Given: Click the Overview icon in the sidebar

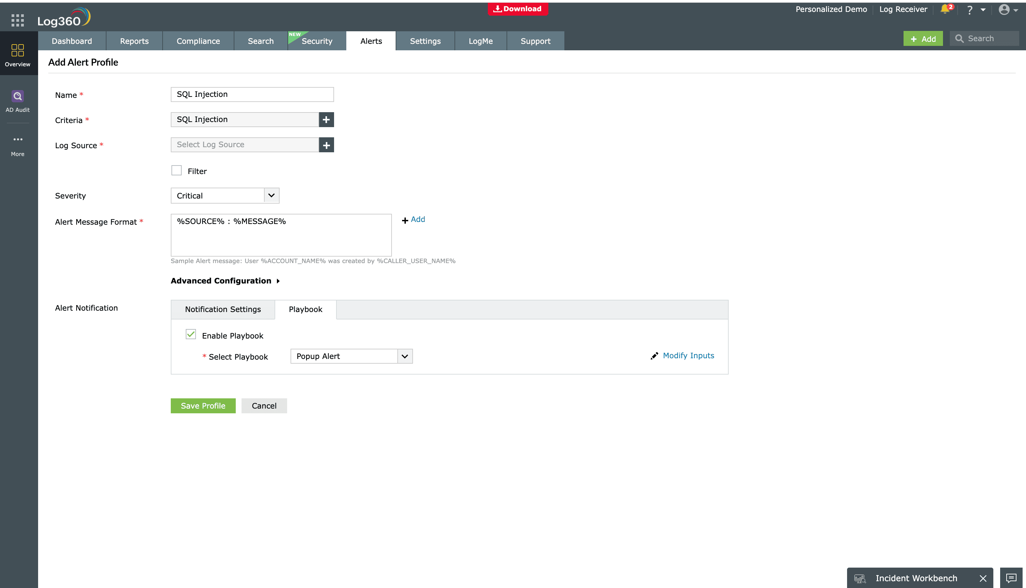Looking at the screenshot, I should coord(17,50).
